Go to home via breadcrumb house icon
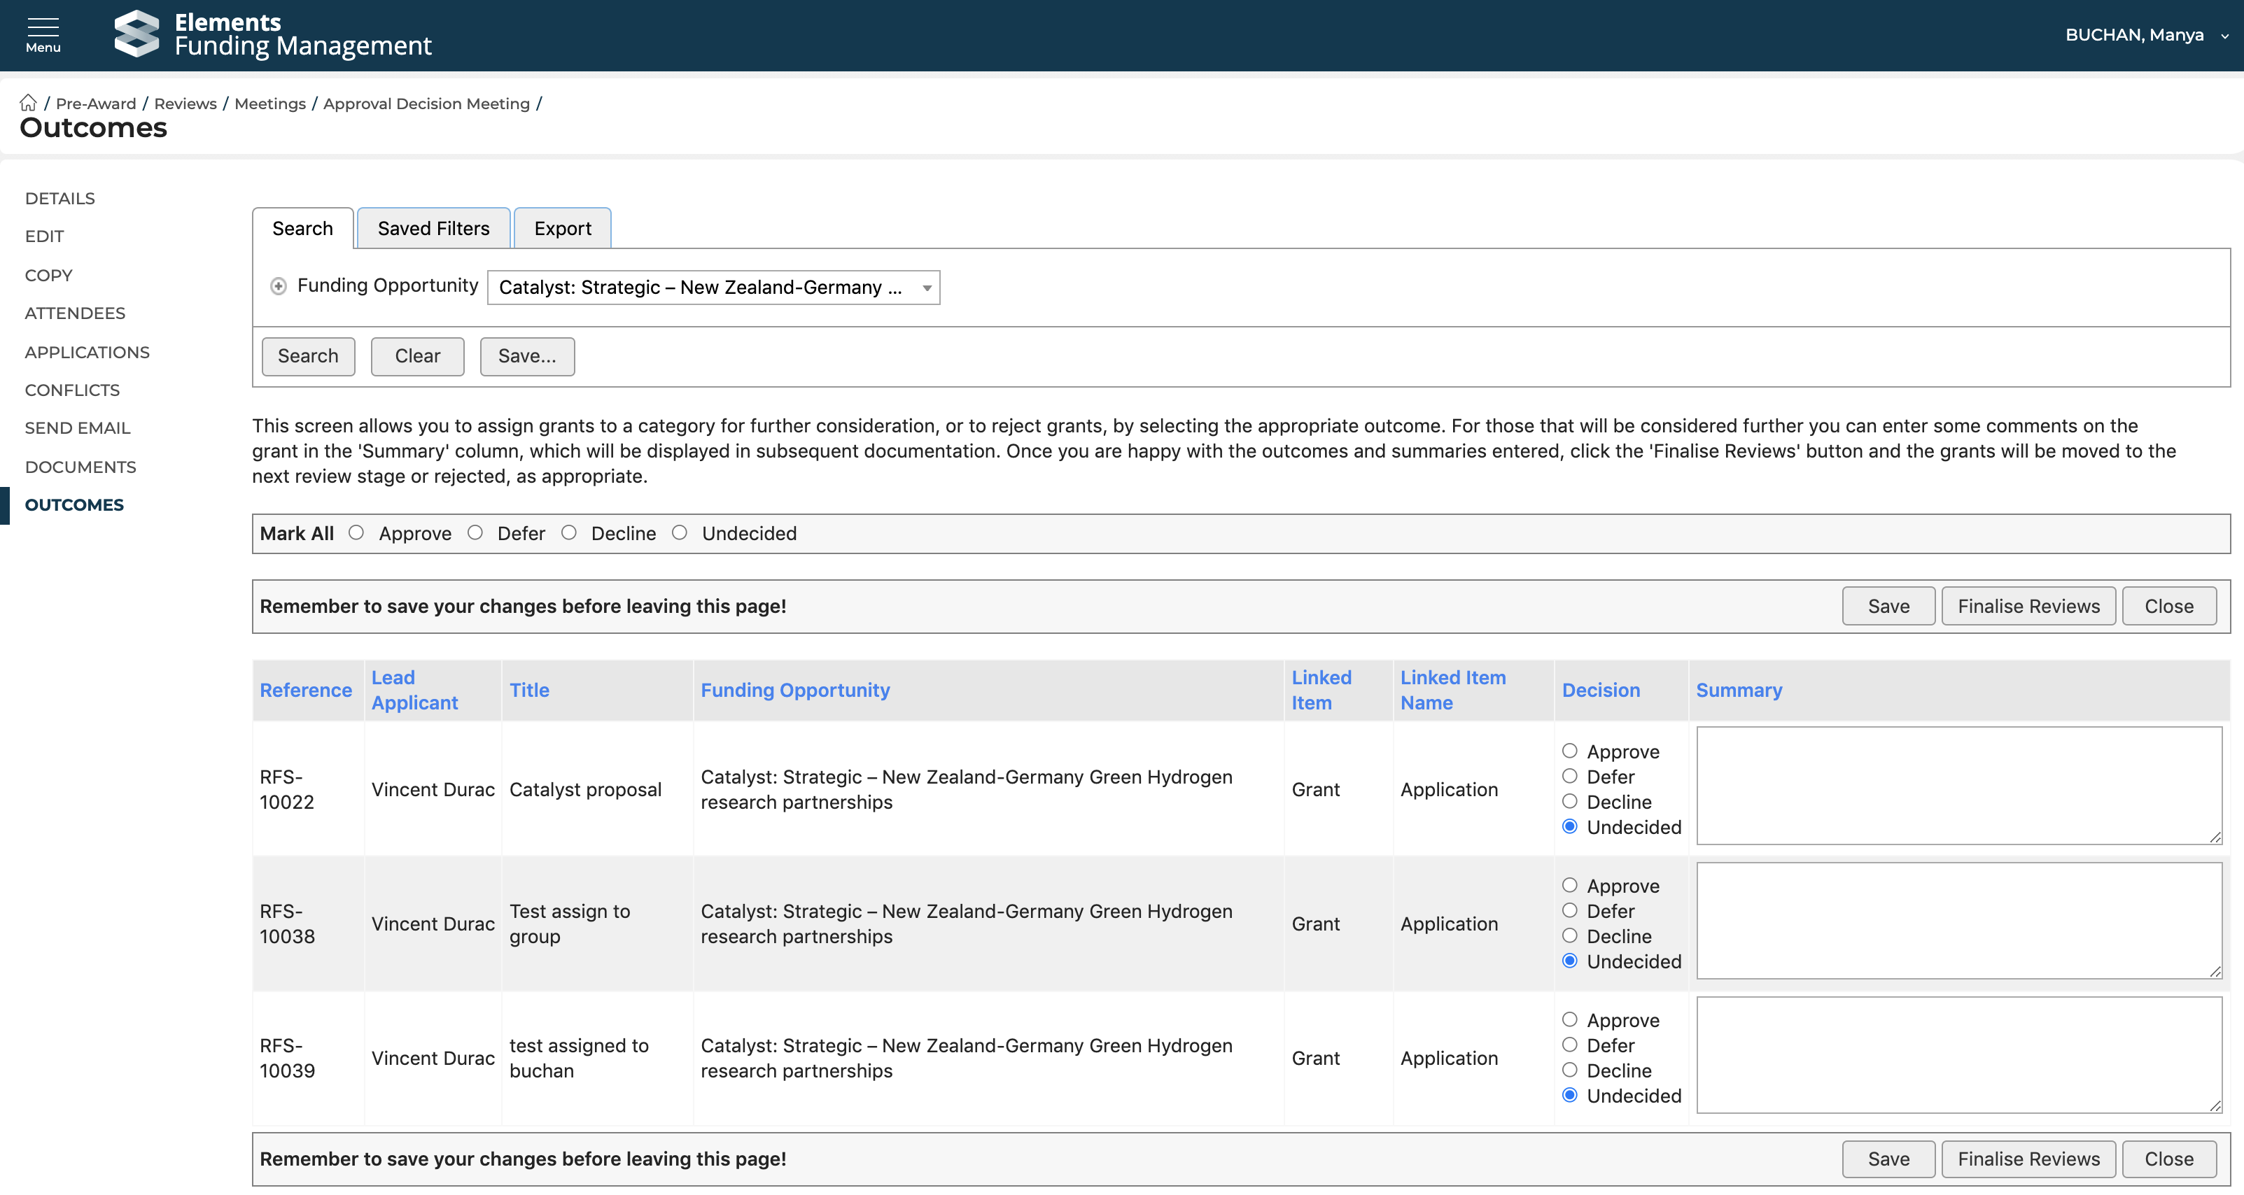 [x=28, y=103]
